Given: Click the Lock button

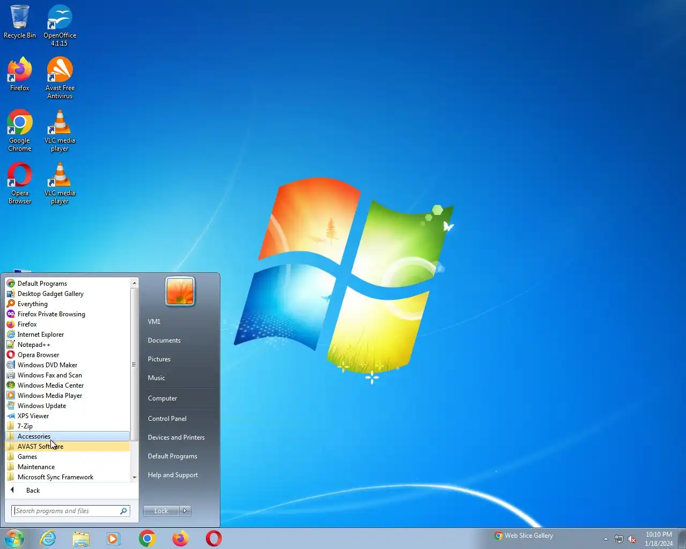Looking at the screenshot, I should [x=161, y=511].
